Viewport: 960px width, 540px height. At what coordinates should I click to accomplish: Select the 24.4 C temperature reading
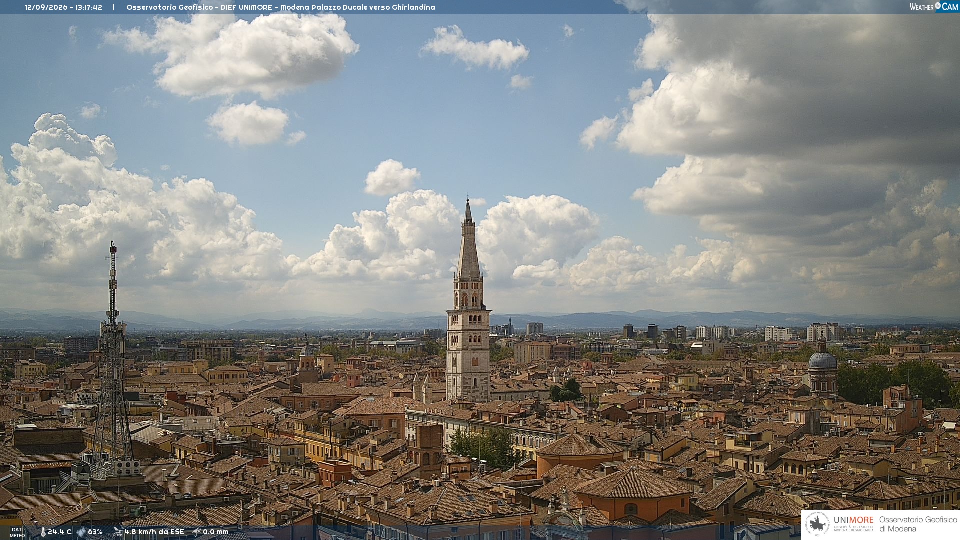pos(60,532)
